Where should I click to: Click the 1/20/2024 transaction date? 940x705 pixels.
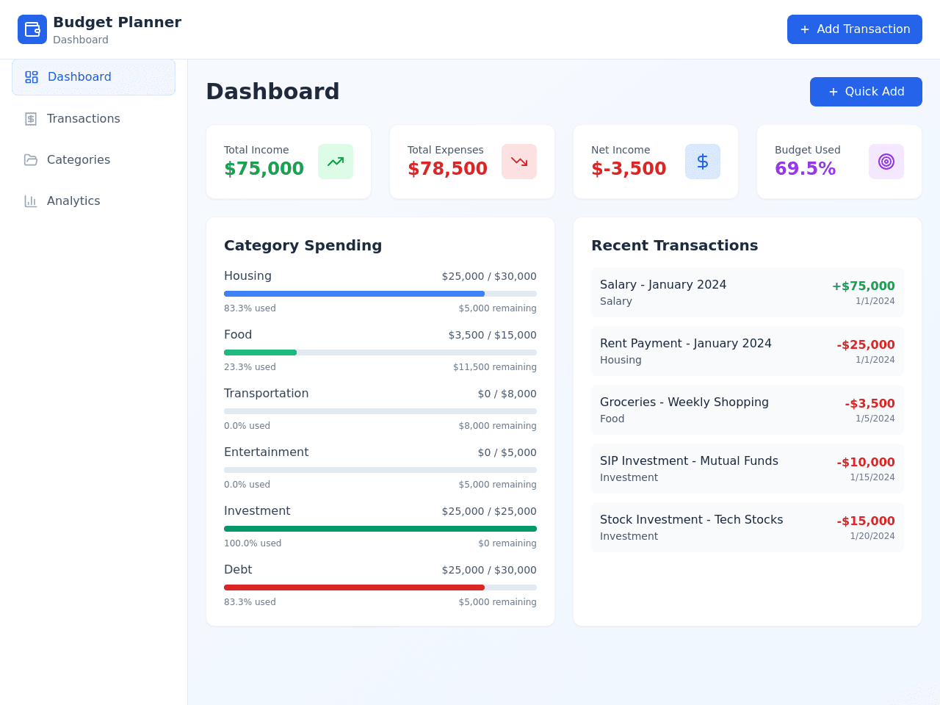click(x=872, y=536)
